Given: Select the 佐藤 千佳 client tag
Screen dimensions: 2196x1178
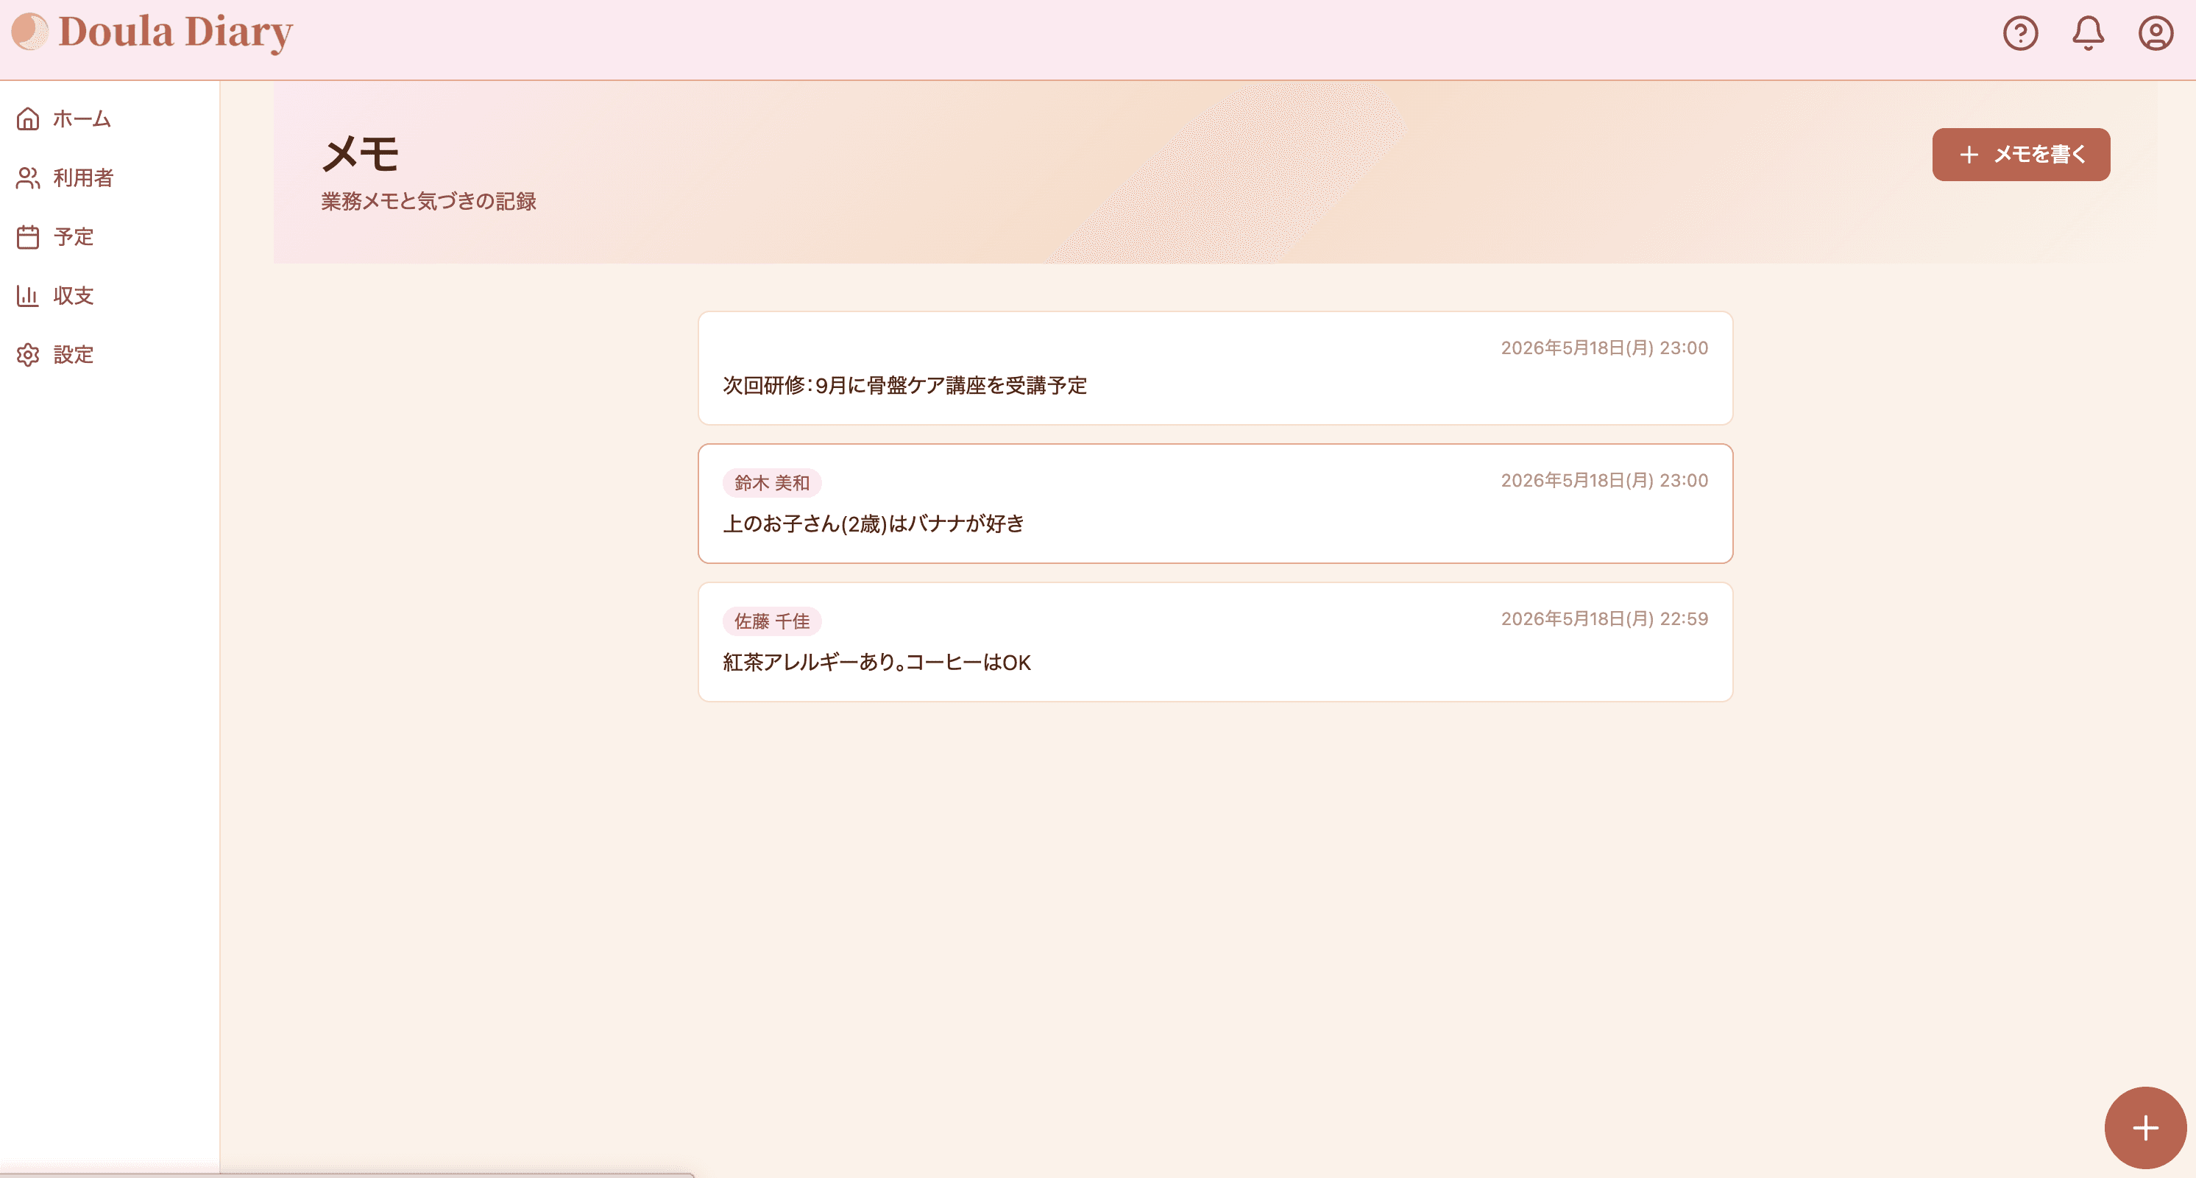Looking at the screenshot, I should (771, 621).
